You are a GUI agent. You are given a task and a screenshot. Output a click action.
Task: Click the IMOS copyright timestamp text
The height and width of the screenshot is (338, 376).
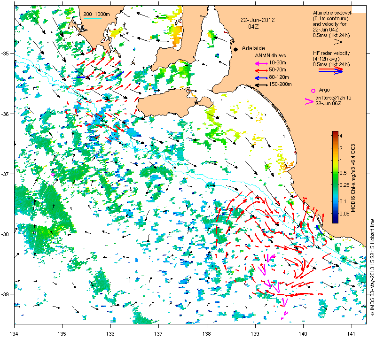[x=372, y=267]
